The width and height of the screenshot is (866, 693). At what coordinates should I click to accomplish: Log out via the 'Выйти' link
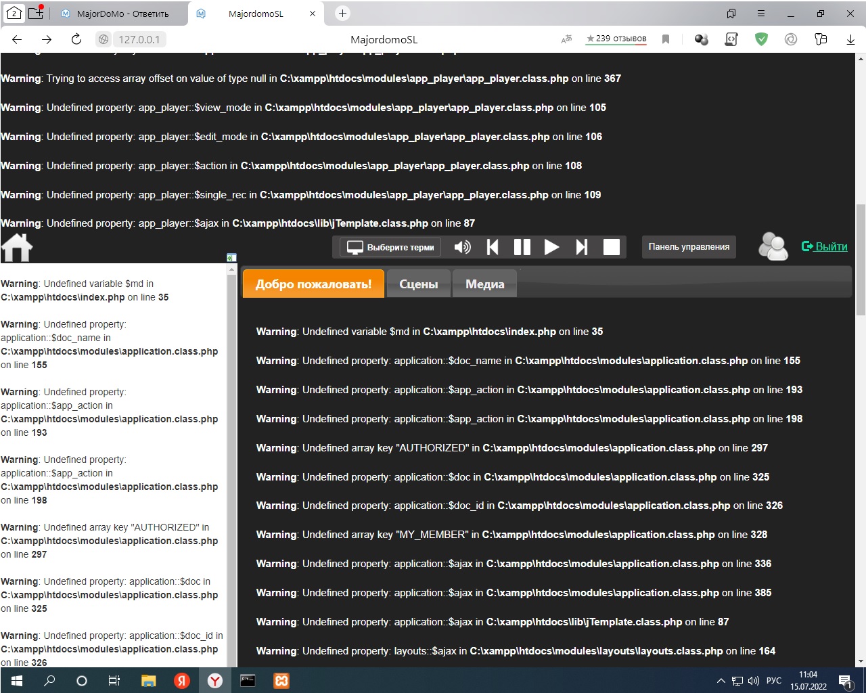(x=825, y=246)
